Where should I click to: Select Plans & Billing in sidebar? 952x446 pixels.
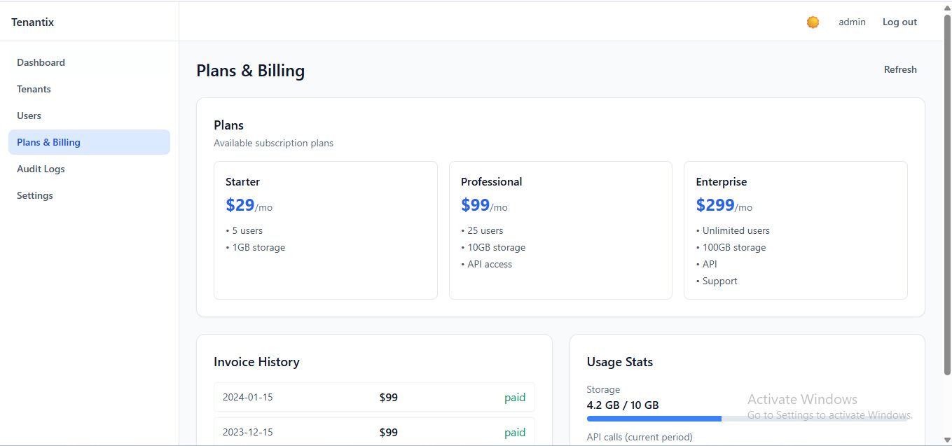(48, 142)
